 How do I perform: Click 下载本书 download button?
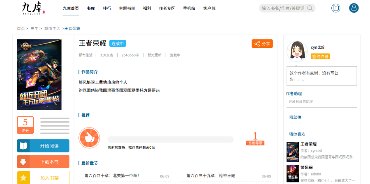pos(43,162)
